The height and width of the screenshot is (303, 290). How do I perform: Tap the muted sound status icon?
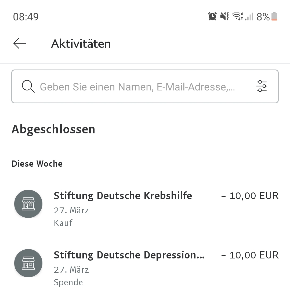click(224, 17)
